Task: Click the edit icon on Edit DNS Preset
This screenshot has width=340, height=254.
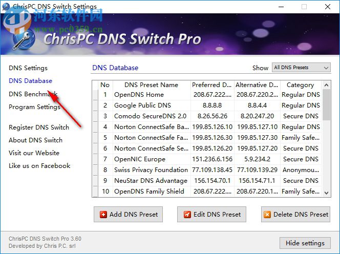Action: point(187,215)
